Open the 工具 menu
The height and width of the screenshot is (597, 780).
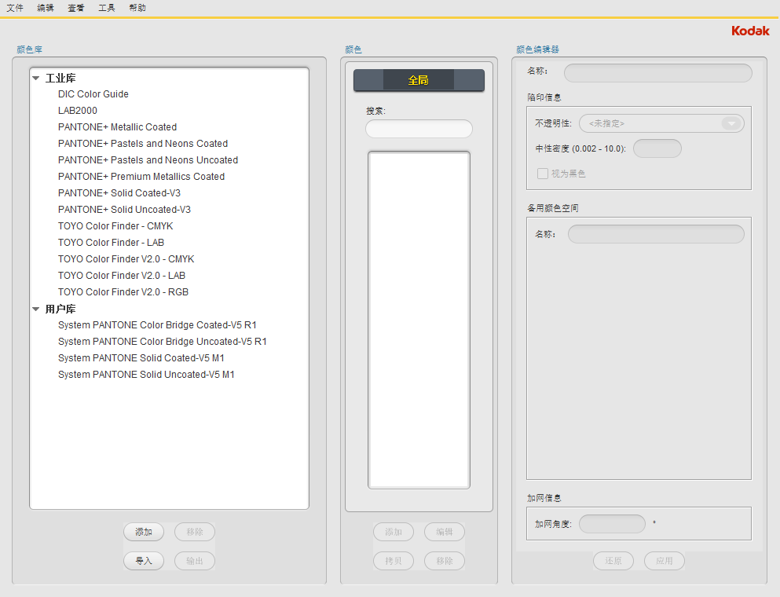click(107, 8)
